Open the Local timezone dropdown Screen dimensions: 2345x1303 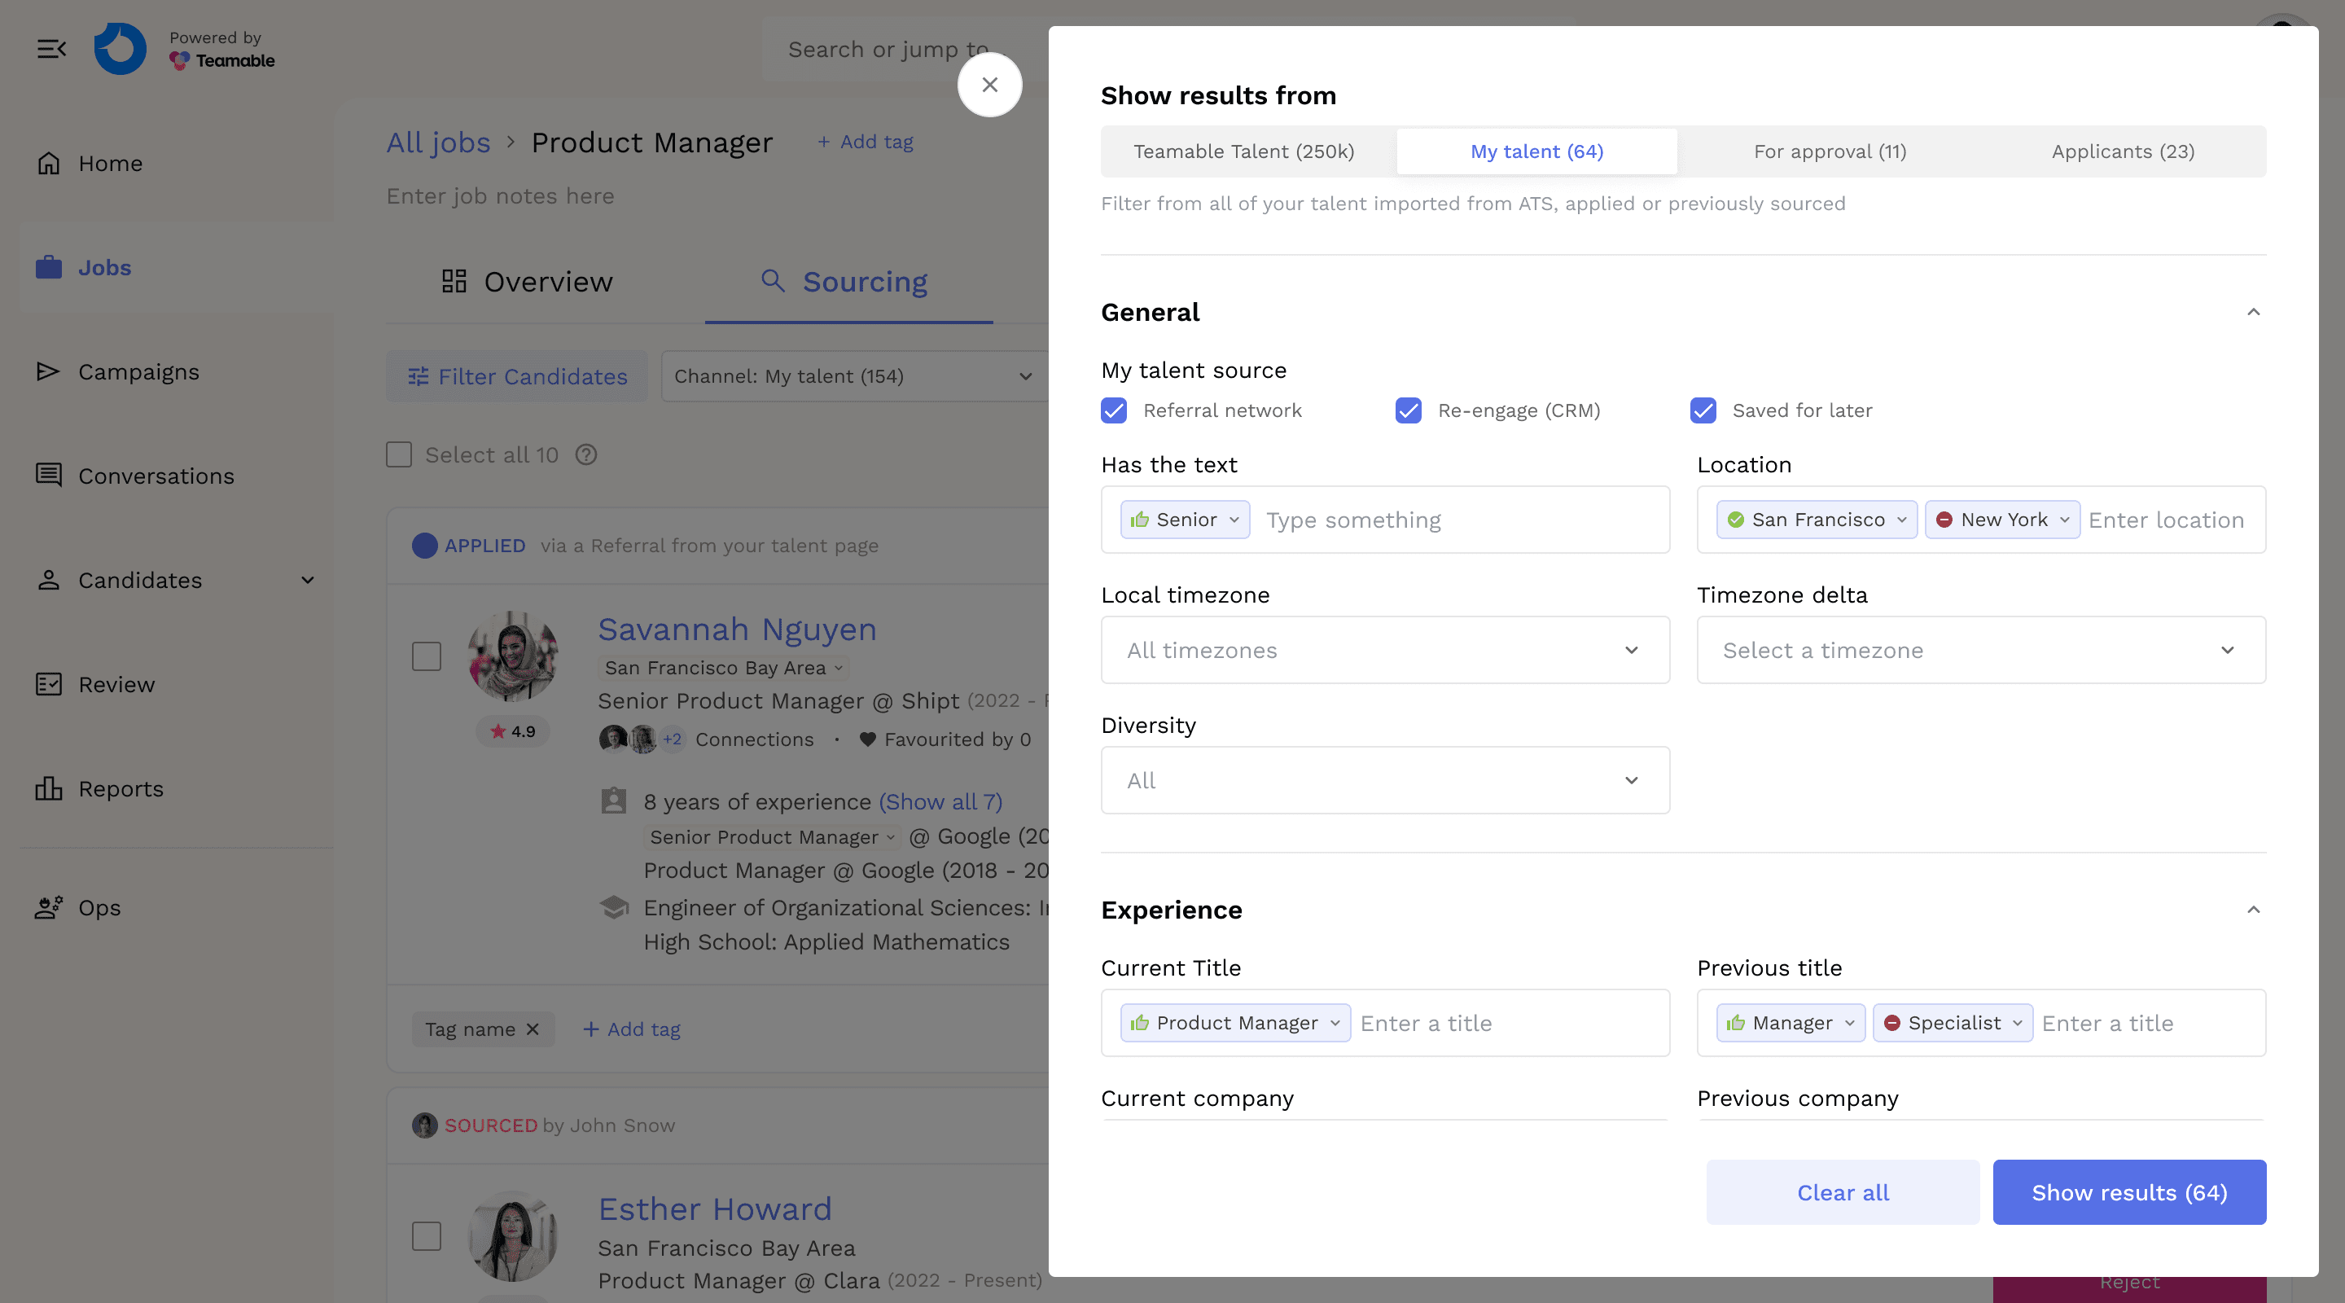1384,650
